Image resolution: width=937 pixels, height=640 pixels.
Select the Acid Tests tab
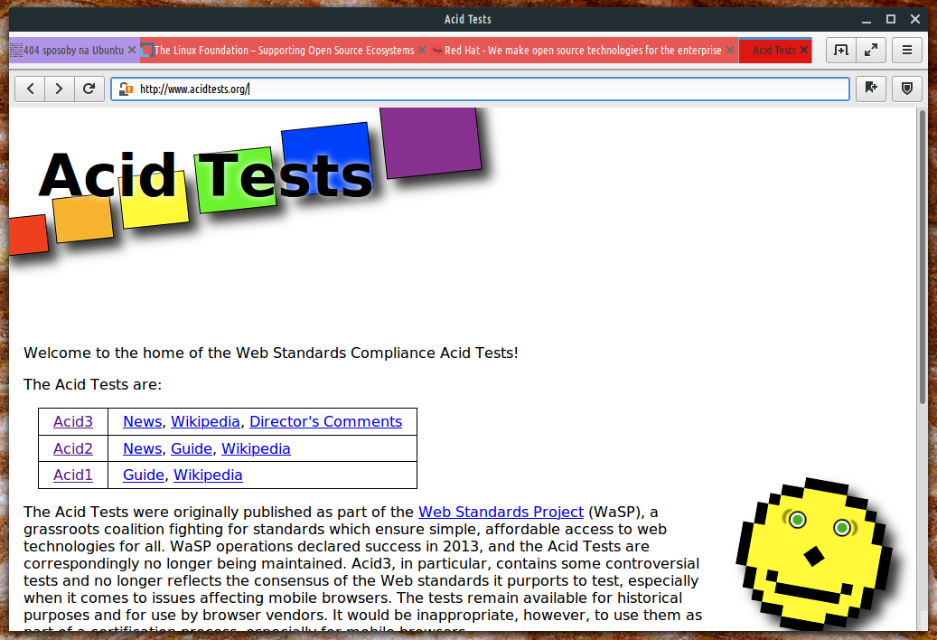[x=774, y=51]
